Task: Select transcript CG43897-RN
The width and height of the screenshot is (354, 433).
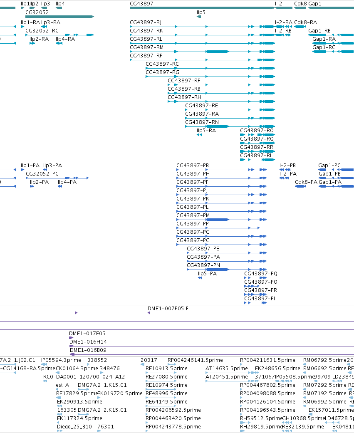Action: click(x=202, y=122)
